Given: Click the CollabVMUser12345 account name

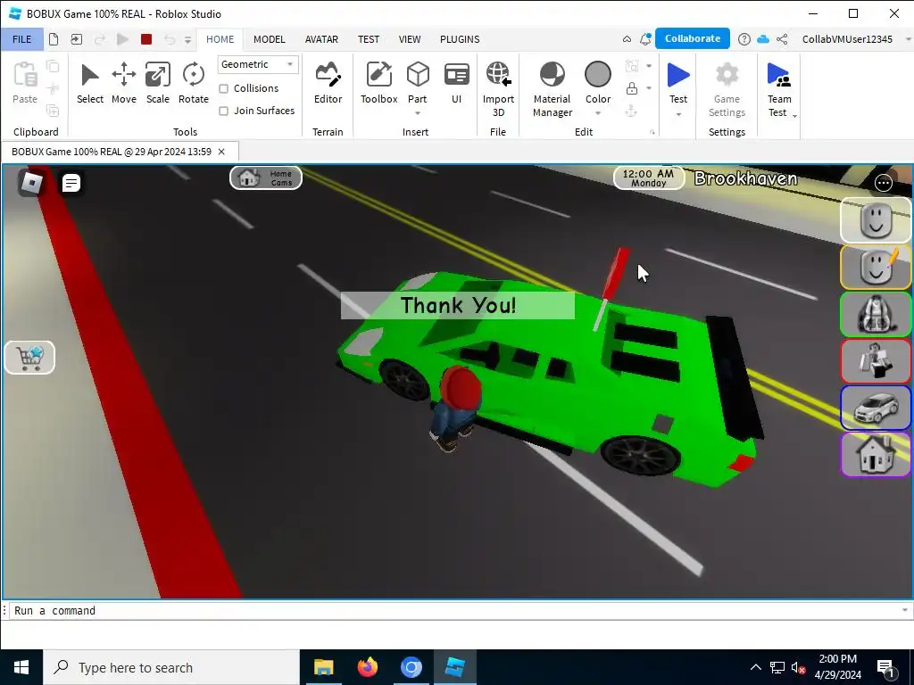Looking at the screenshot, I should coord(847,39).
